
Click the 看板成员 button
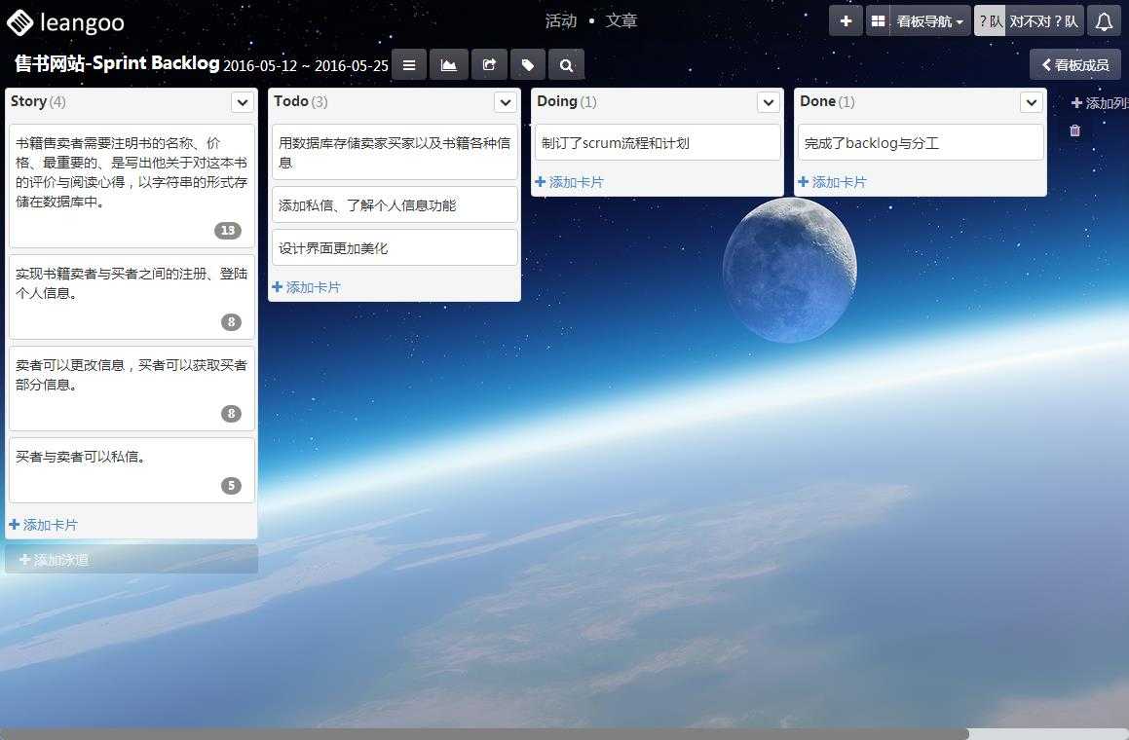1075,64
